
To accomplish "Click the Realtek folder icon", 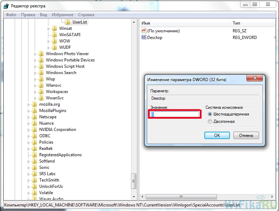I will [34, 149].
